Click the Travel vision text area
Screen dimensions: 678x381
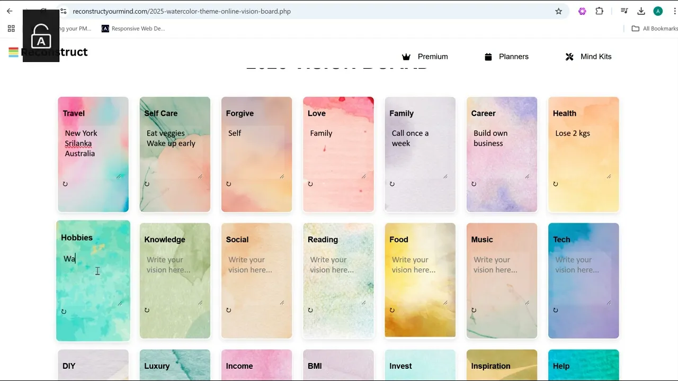(93, 153)
